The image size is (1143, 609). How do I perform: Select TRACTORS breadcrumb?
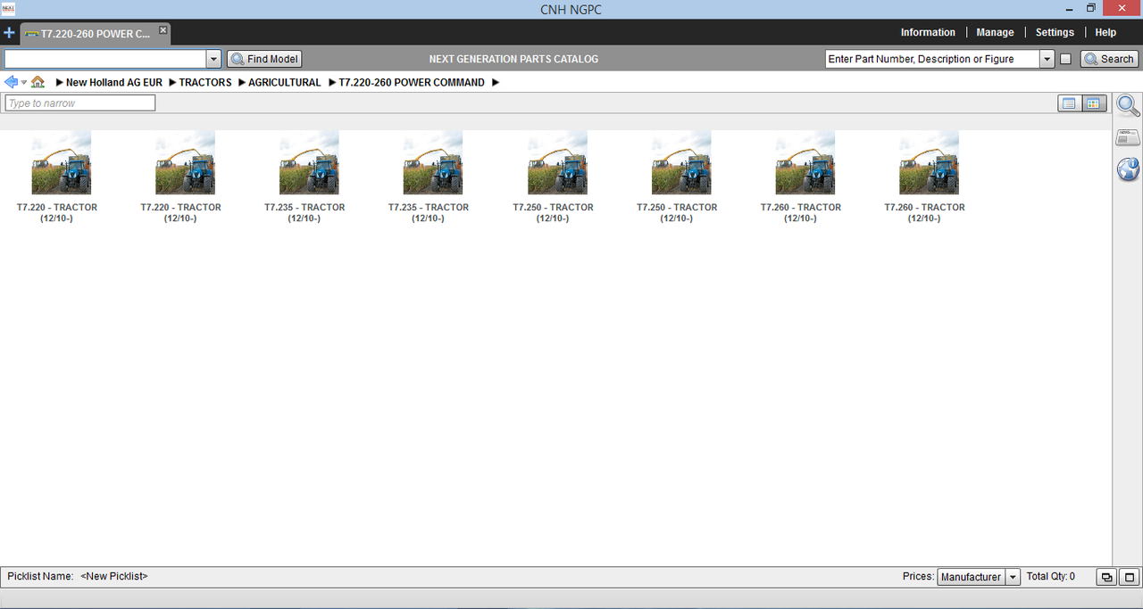point(205,82)
